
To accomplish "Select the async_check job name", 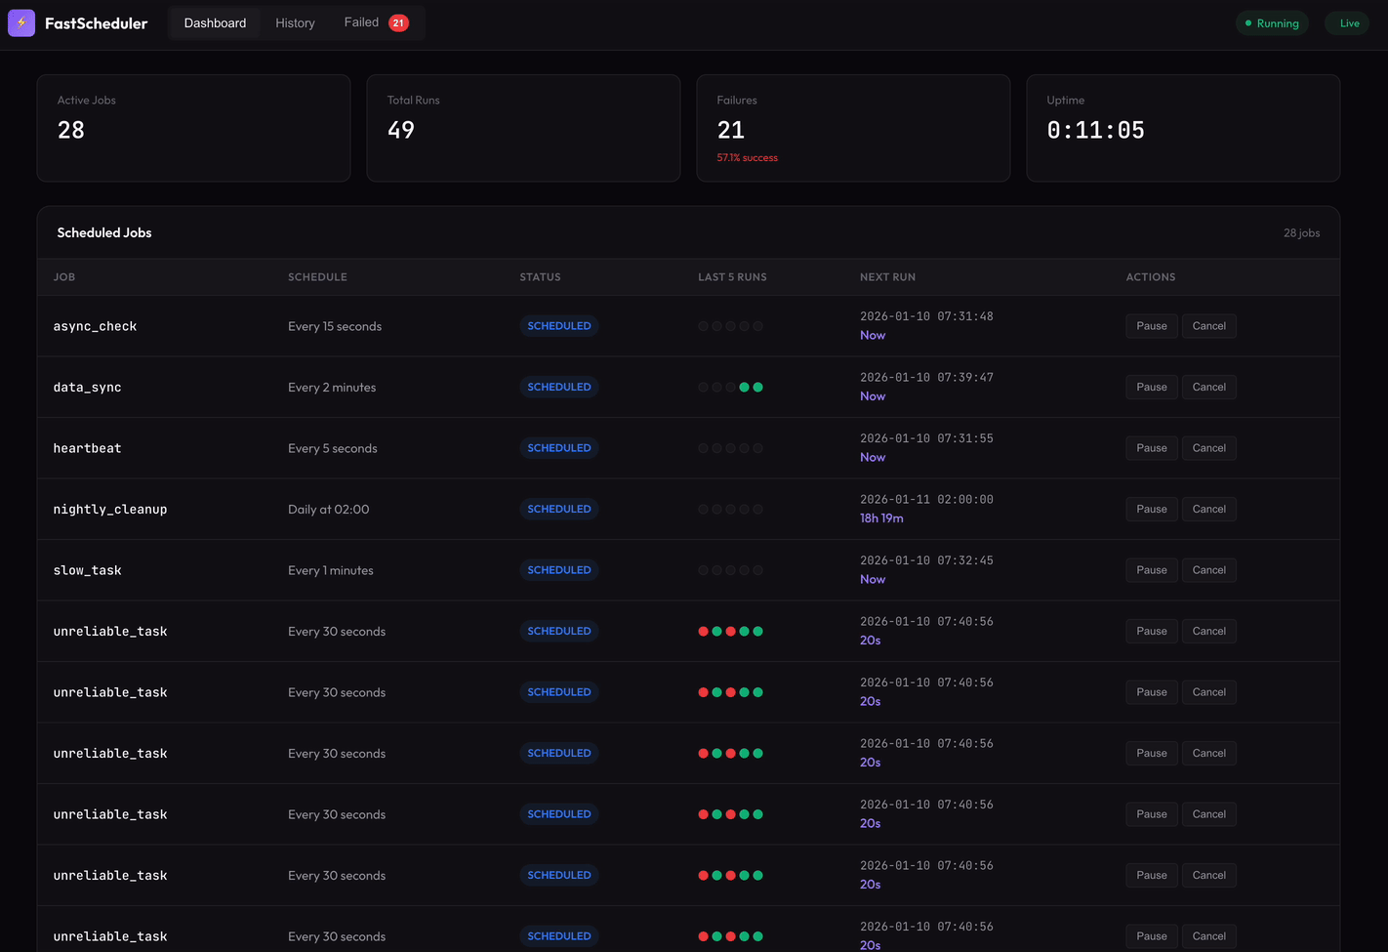I will 95,326.
